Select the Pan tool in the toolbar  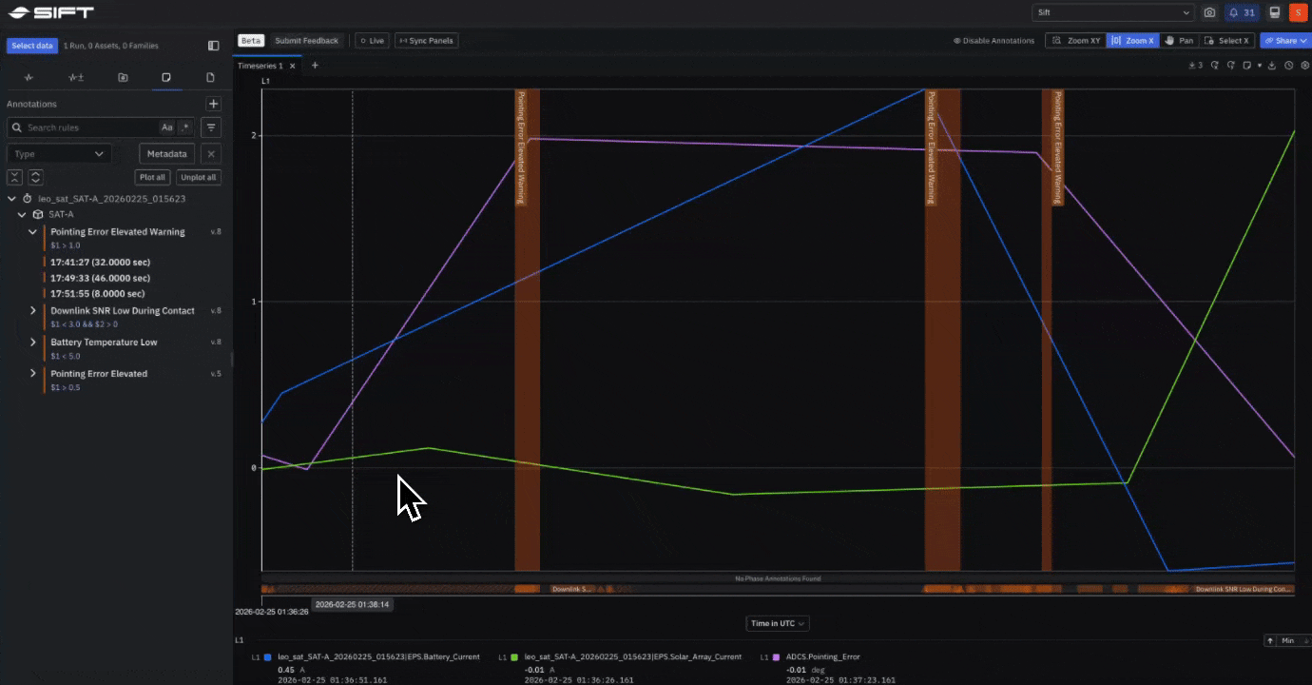tap(1178, 40)
